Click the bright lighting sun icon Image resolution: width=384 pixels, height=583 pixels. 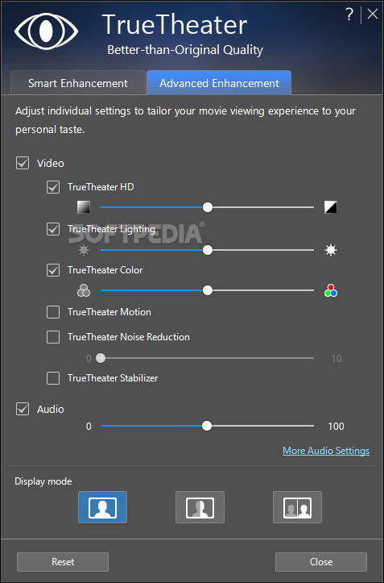[331, 250]
